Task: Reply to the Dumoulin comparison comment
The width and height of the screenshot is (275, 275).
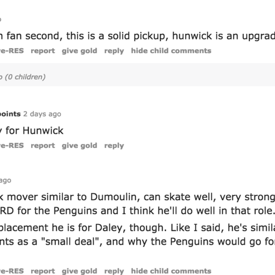Action: (x=114, y=271)
